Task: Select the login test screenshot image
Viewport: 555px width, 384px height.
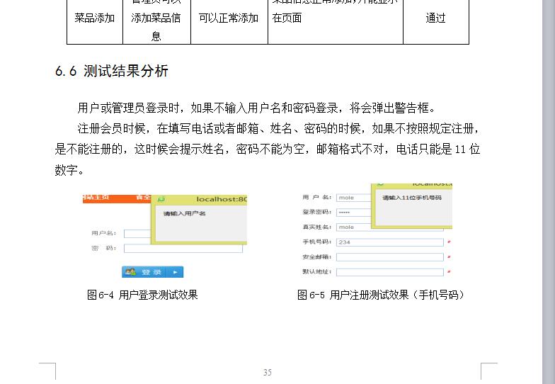Action: click(164, 237)
